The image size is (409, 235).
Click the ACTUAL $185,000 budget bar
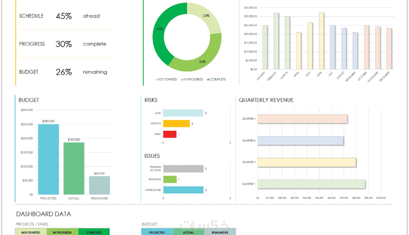74,168
